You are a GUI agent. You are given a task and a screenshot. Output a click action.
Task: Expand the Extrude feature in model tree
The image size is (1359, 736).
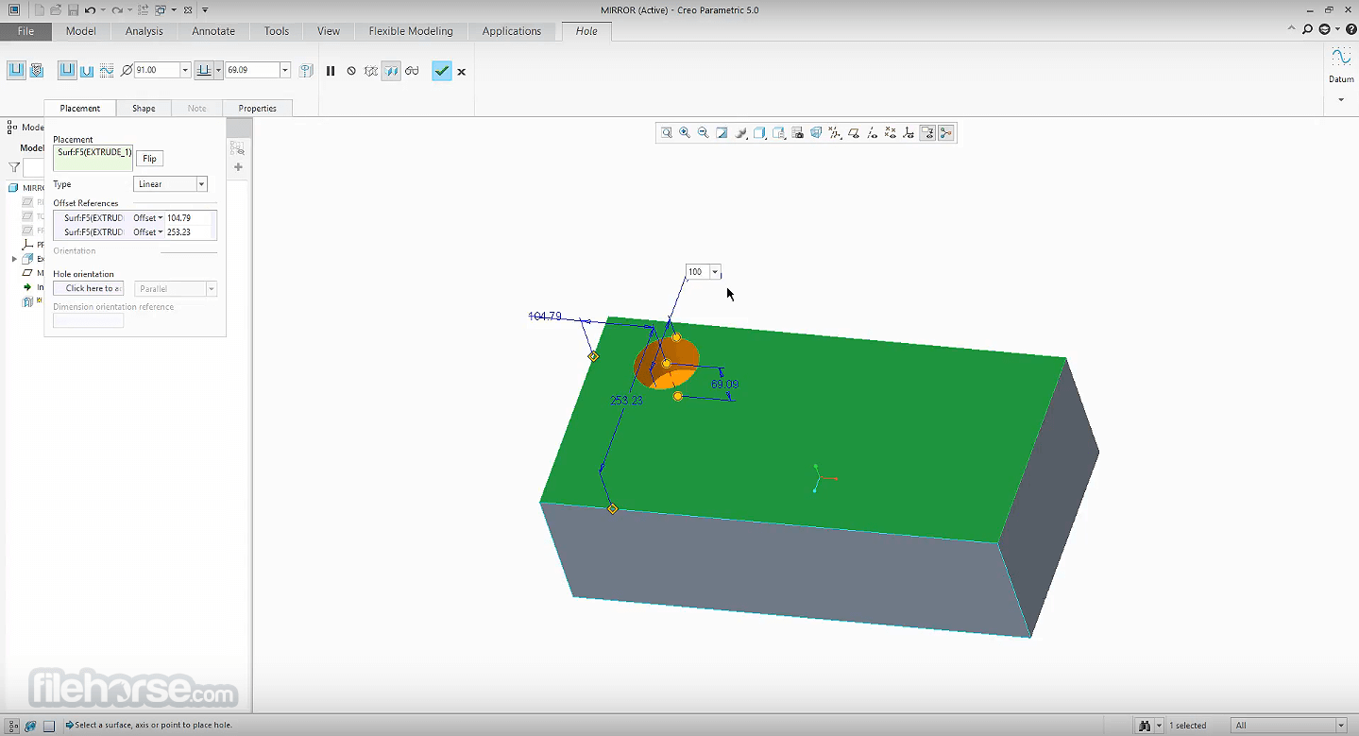[x=14, y=259]
